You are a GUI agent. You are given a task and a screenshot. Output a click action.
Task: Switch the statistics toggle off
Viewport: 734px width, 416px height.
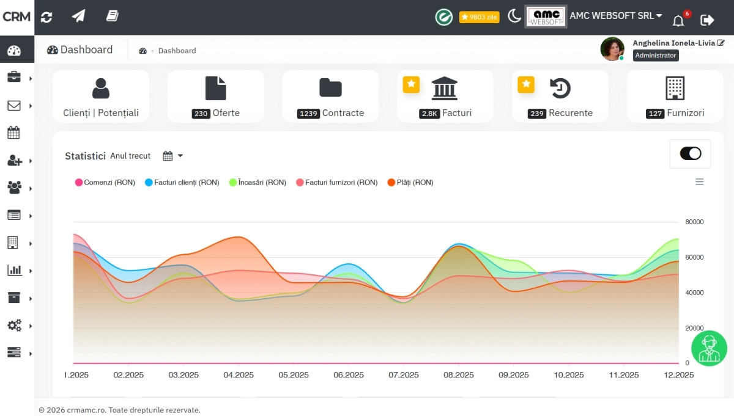tap(691, 153)
